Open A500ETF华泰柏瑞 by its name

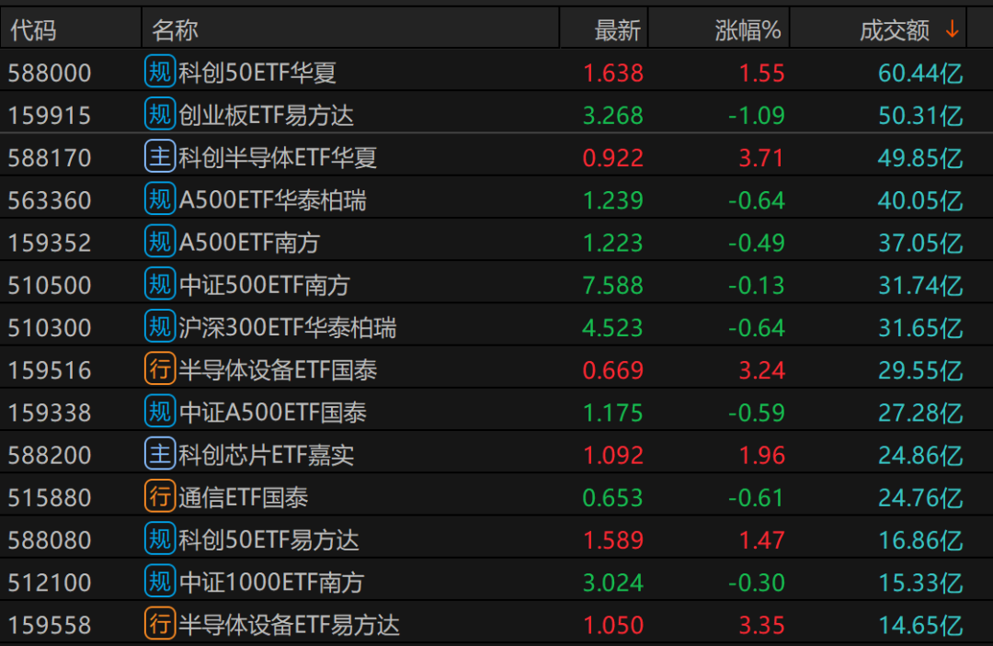[272, 200]
